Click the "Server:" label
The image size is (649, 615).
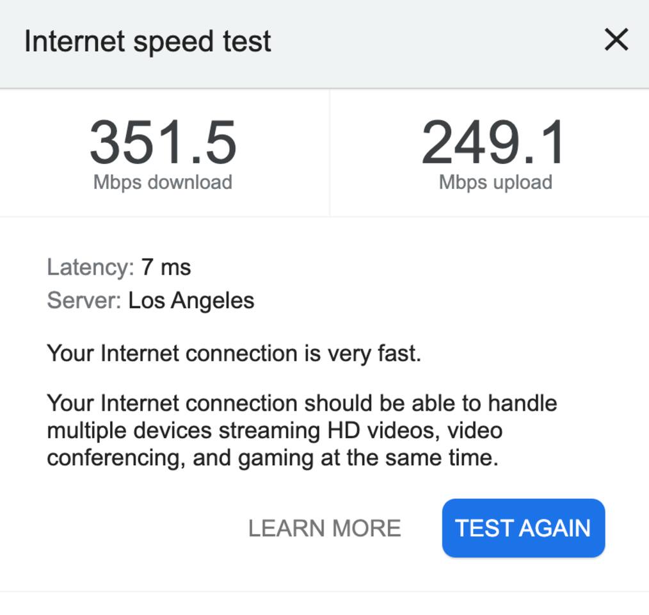coord(84,300)
